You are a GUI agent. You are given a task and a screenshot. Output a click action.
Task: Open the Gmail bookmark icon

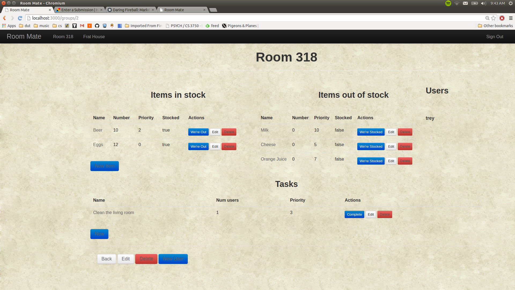82,26
